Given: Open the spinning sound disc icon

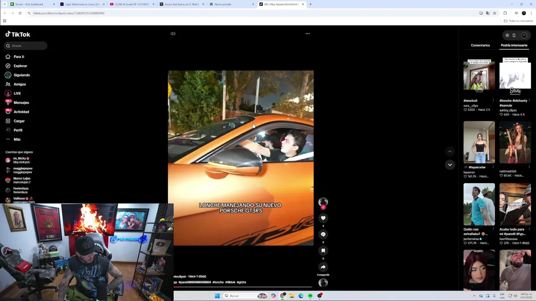Looking at the screenshot, I should pos(323,283).
